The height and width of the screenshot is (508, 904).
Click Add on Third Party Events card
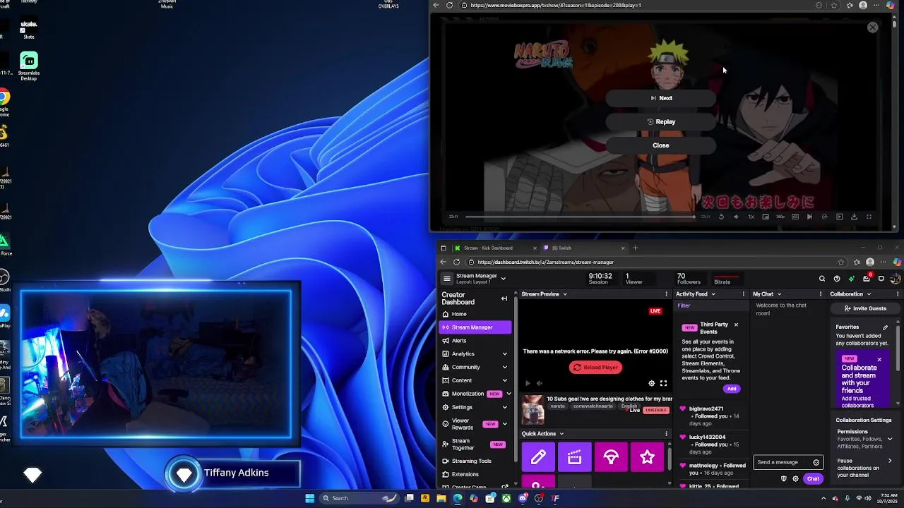tap(732, 389)
